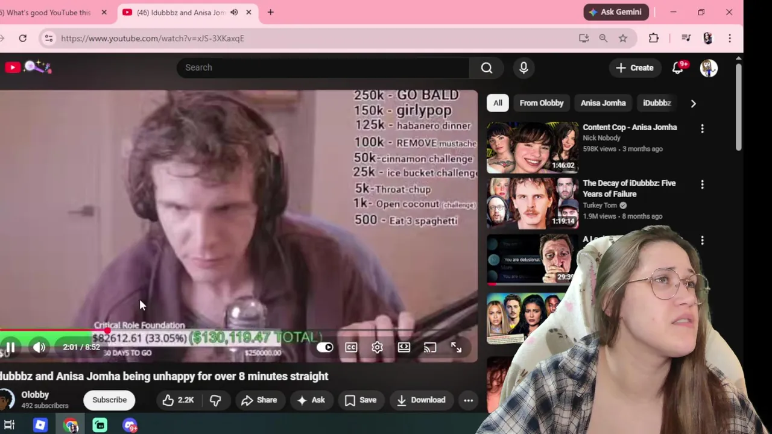
Task: Open a new browser tab
Action: [270, 12]
